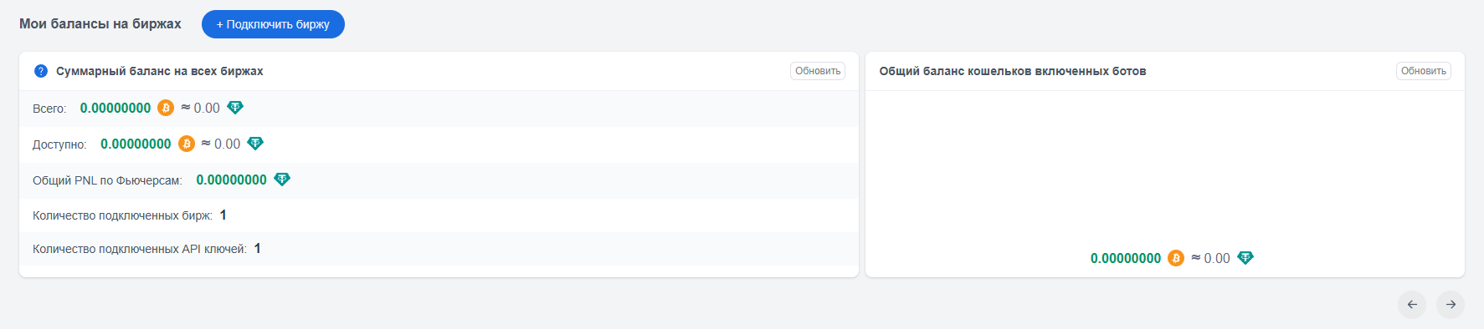Click the Bitcoin icon in Доступно row
The image size is (1484, 329).
tap(187, 144)
